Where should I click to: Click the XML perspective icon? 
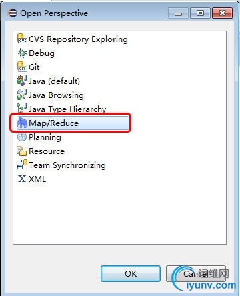22,179
